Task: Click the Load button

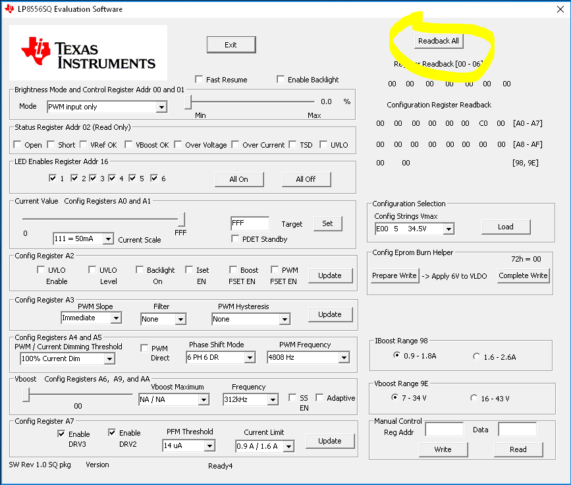Action: pos(506,227)
